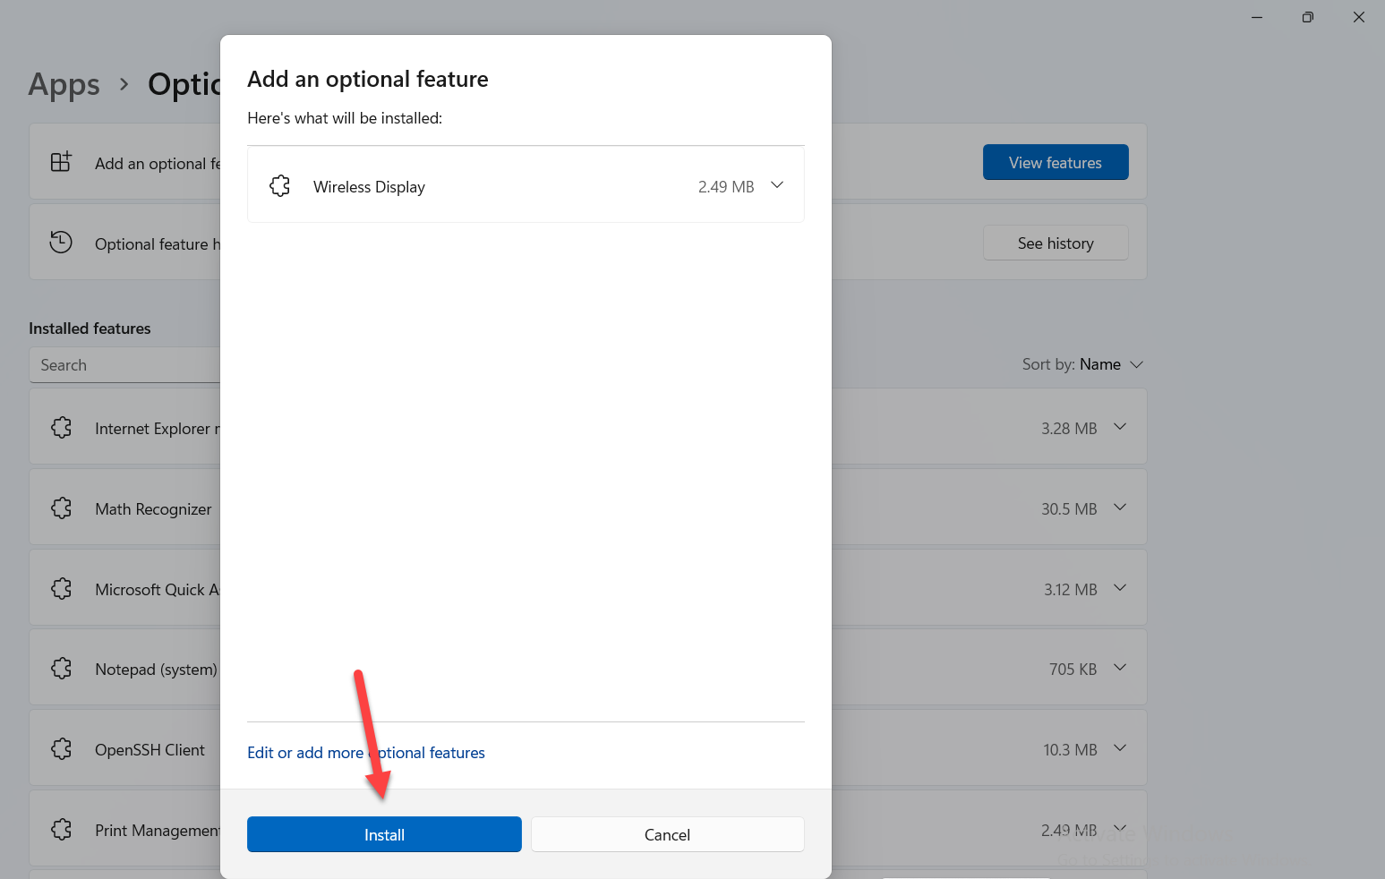Click the Print Management feature icon

(x=62, y=830)
